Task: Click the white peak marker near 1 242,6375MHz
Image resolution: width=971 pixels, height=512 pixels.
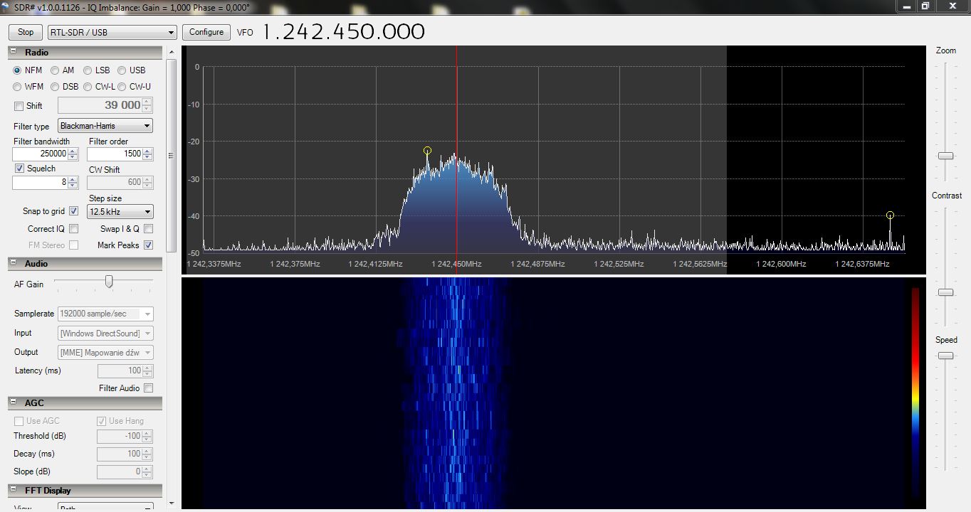Action: click(x=890, y=215)
